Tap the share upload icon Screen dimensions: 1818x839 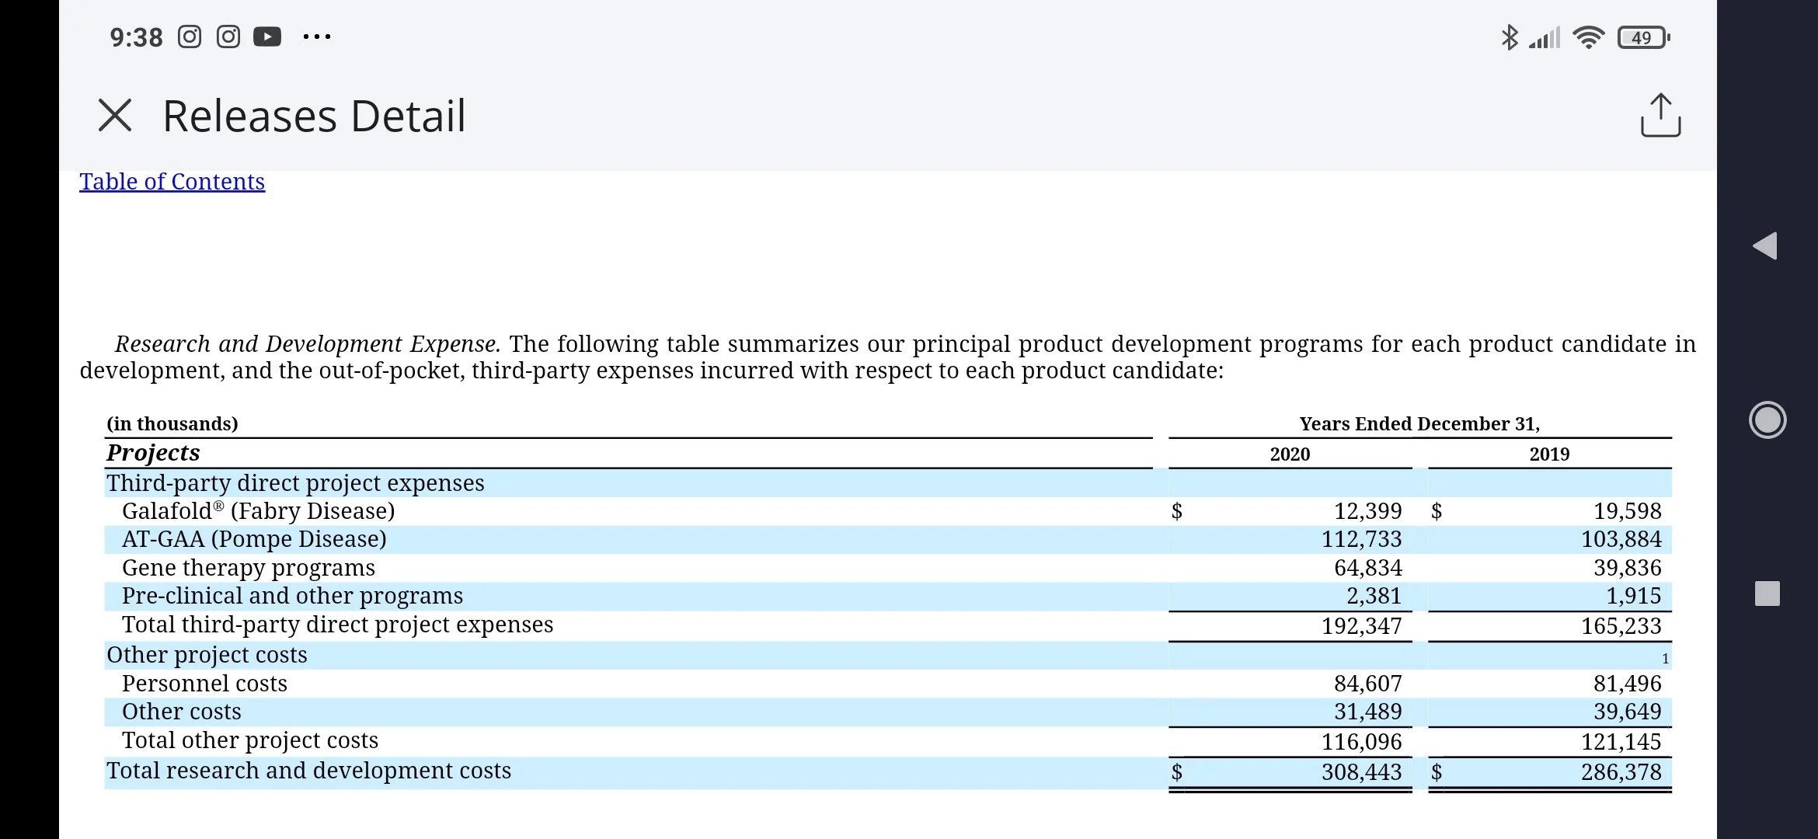[1660, 116]
